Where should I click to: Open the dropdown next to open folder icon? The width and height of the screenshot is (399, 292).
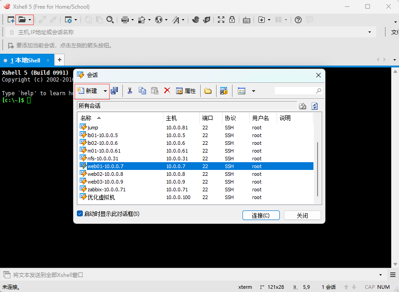tap(30, 20)
